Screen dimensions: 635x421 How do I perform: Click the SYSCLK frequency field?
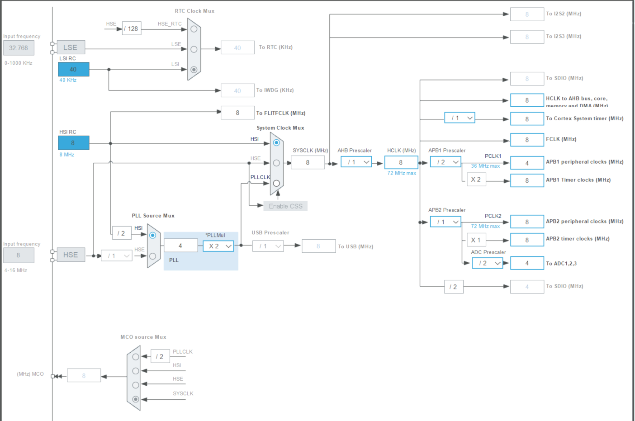(x=308, y=162)
